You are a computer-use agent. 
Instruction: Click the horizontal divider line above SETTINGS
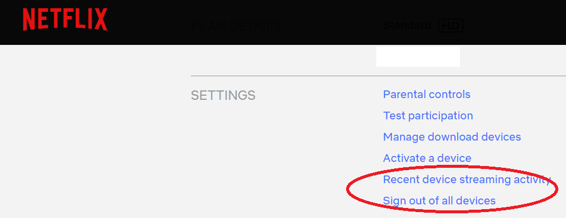(x=378, y=76)
